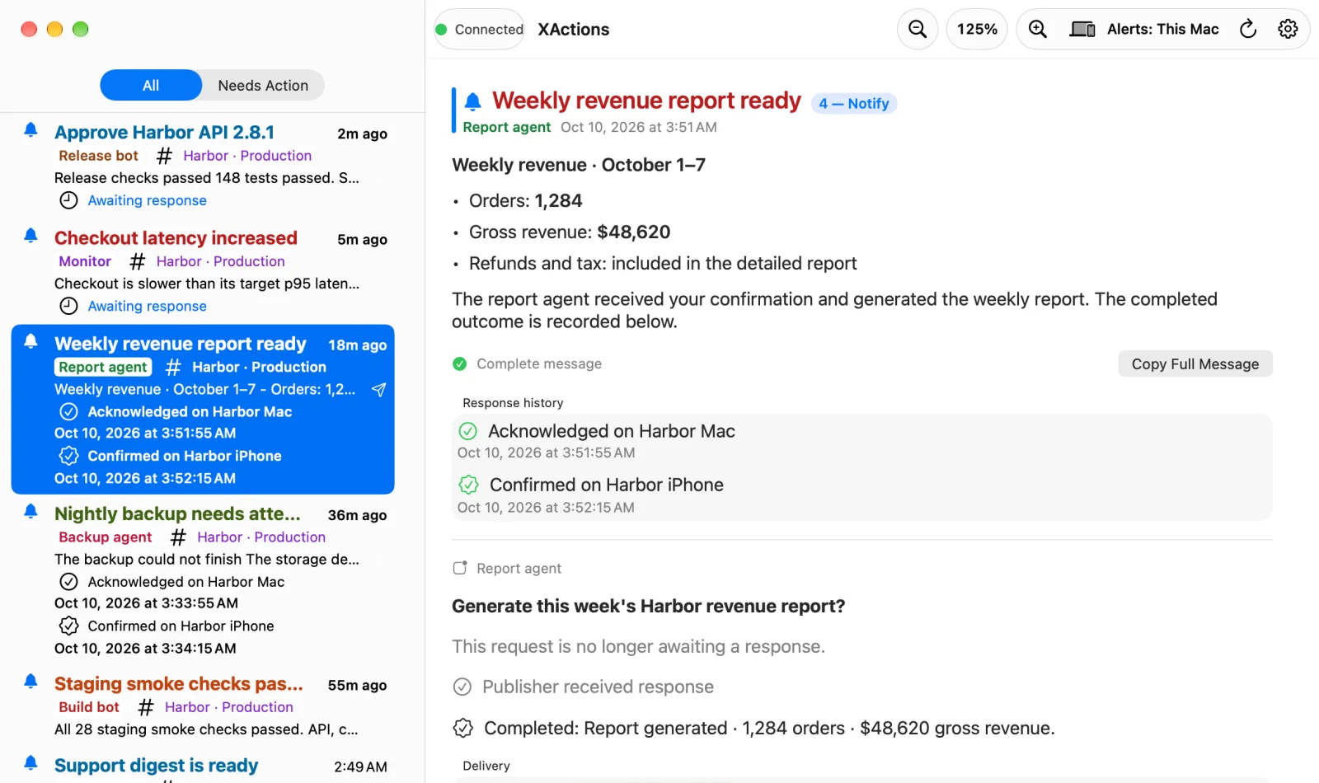This screenshot has width=1319, height=783.
Task: Click Awaiting response under Checkout latency alert
Action: pos(148,306)
